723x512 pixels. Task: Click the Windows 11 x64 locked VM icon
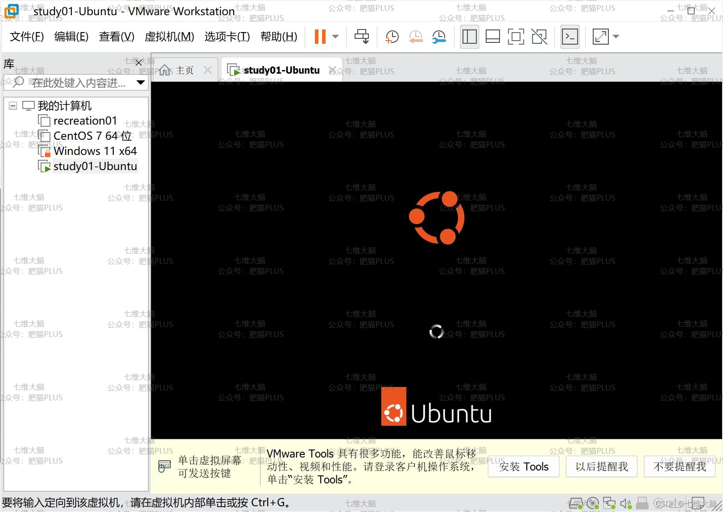[44, 152]
